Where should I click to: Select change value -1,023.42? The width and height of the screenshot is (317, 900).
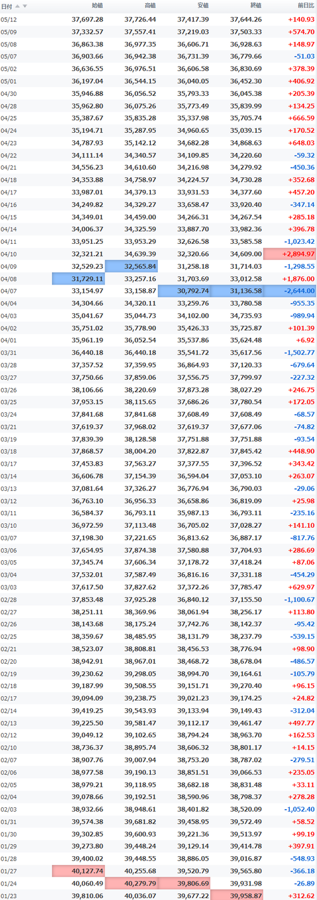pyautogui.click(x=299, y=241)
